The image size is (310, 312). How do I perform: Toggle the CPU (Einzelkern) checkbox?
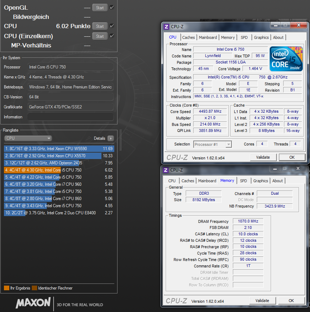pyautogui.click(x=112, y=36)
